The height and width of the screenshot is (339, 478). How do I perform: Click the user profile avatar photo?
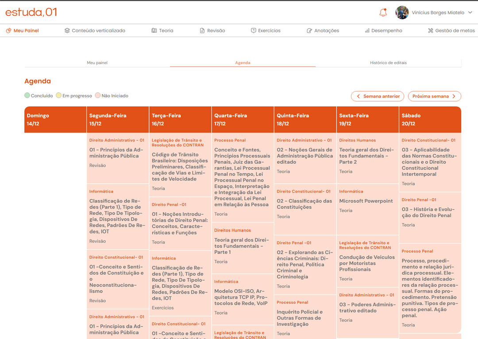[x=402, y=13]
